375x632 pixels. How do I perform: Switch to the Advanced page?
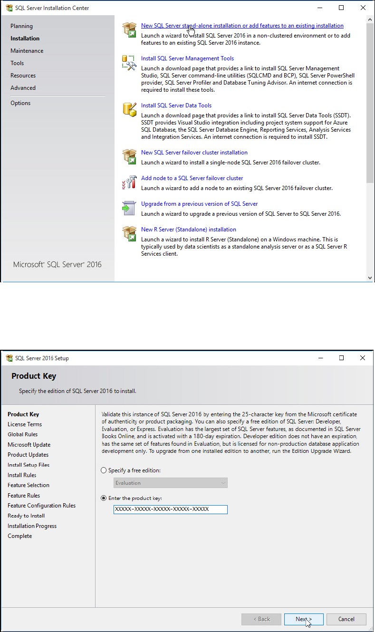[23, 88]
